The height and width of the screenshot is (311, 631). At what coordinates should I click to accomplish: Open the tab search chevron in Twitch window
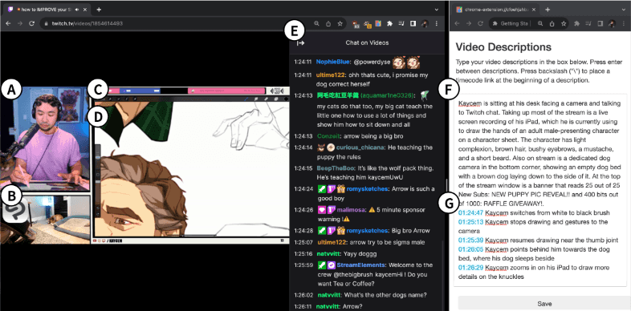(x=437, y=10)
